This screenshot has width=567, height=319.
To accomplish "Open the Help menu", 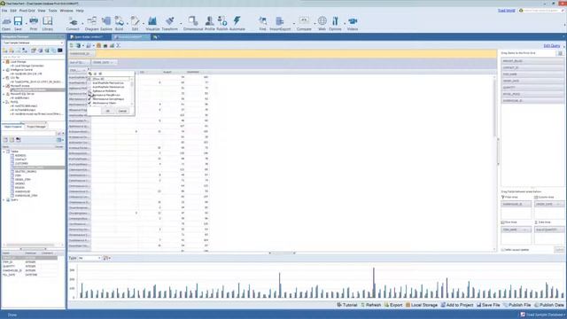I will tap(80, 11).
